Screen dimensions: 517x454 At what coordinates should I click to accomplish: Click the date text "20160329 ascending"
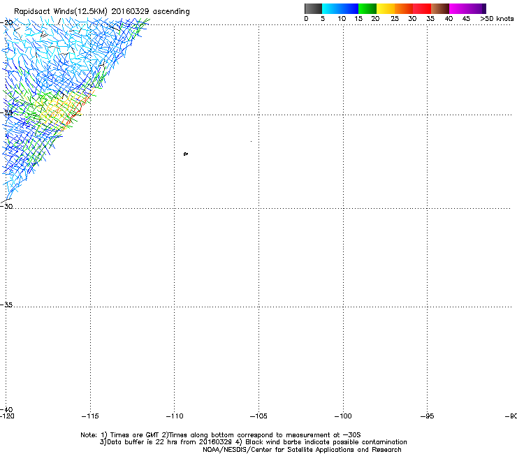click(x=150, y=12)
